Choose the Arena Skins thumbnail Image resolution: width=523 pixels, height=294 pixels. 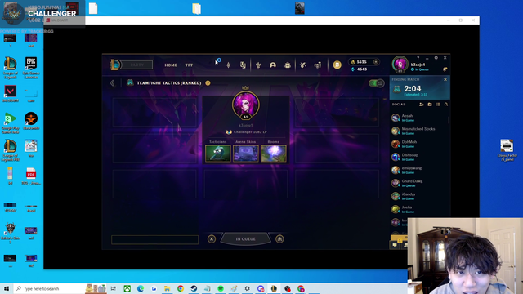246,154
